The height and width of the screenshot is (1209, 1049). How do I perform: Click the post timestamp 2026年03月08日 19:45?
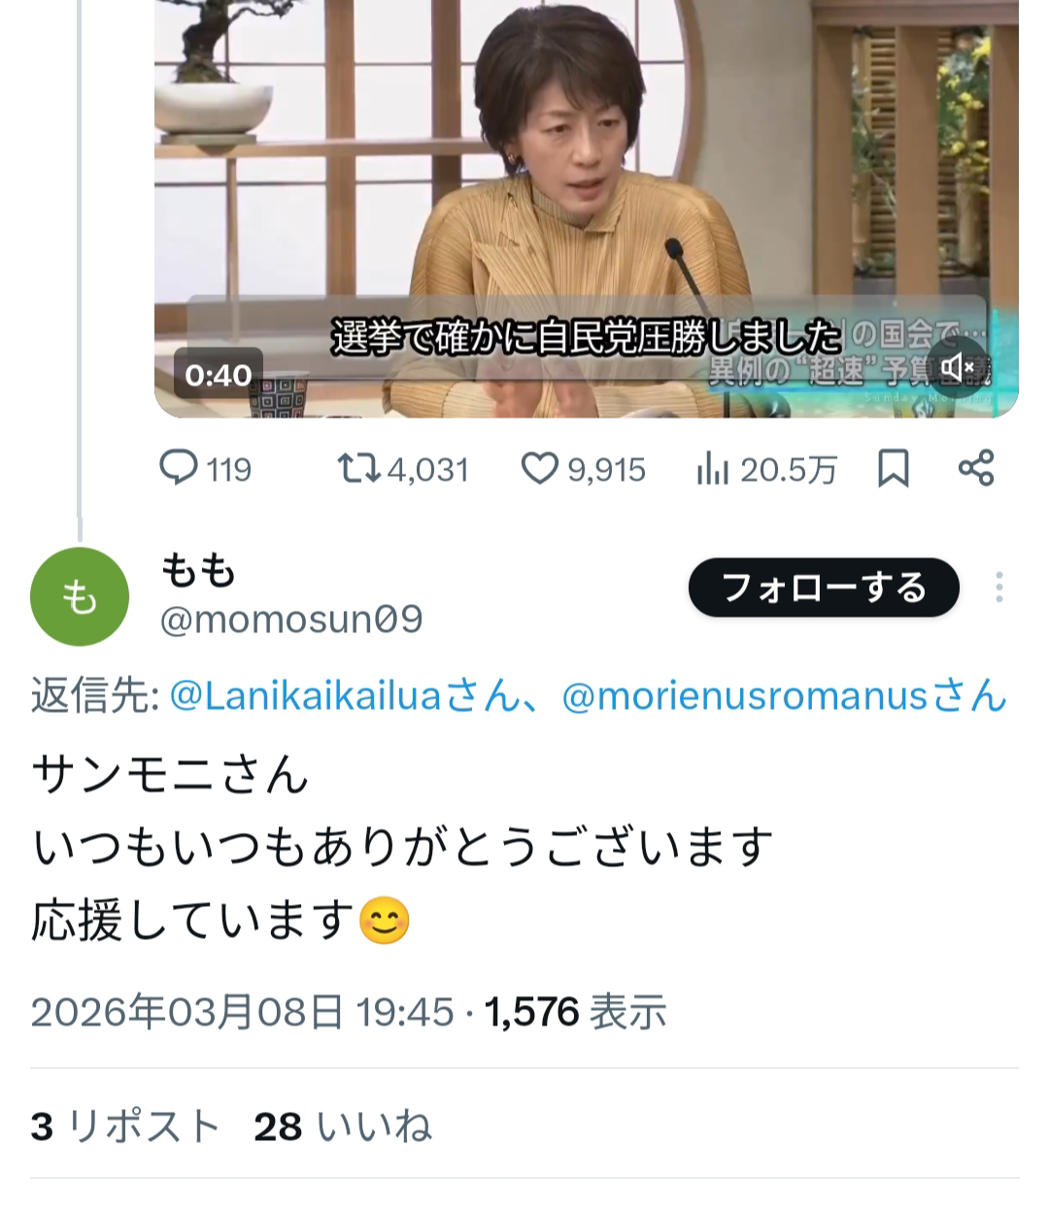click(x=242, y=1012)
